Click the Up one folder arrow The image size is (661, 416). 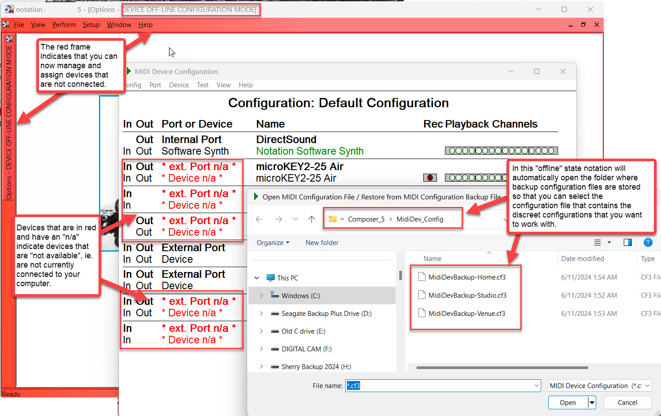coord(311,219)
